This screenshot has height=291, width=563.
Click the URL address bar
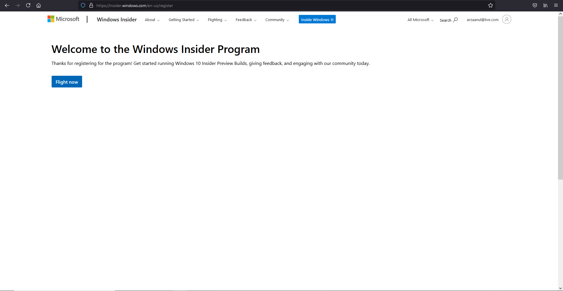pyautogui.click(x=264, y=6)
